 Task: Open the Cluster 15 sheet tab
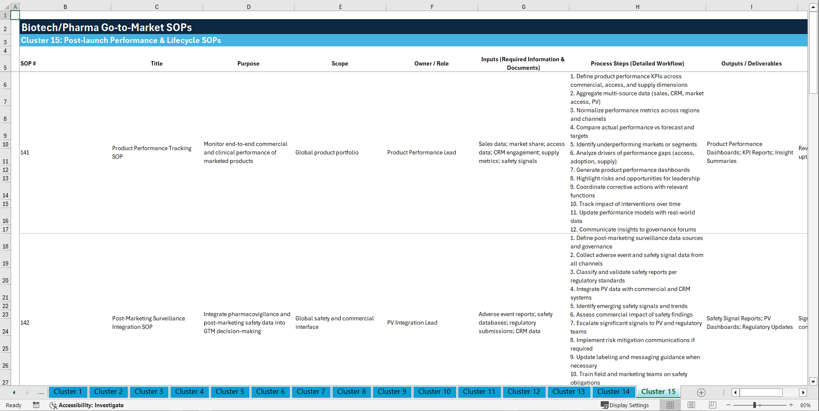tap(658, 391)
